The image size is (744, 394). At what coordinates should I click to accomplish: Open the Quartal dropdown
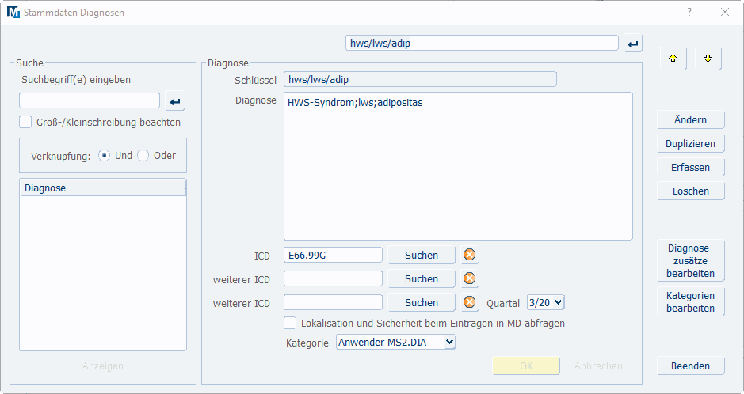(545, 302)
